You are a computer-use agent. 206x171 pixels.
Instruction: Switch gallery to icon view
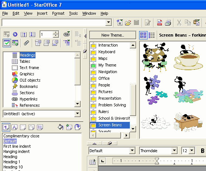tap(143, 35)
